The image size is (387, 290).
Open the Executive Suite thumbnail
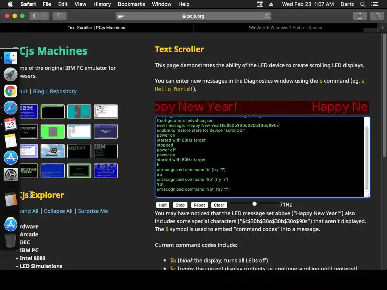point(29,171)
